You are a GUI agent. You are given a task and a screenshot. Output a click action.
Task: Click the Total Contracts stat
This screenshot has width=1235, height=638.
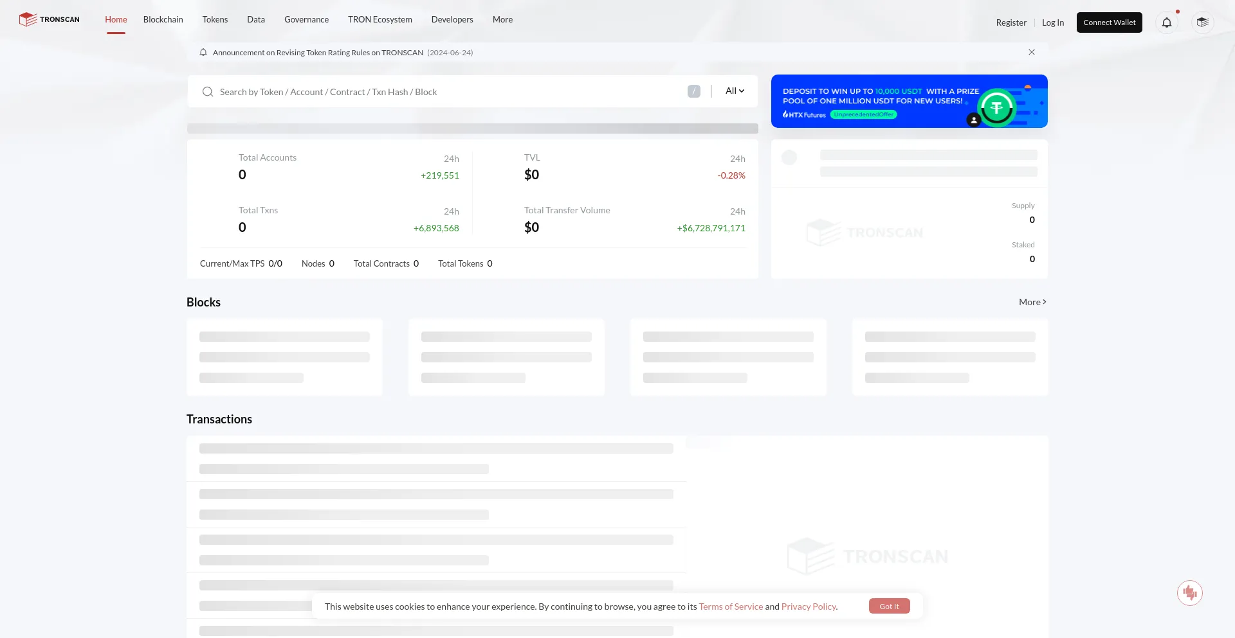tap(386, 263)
